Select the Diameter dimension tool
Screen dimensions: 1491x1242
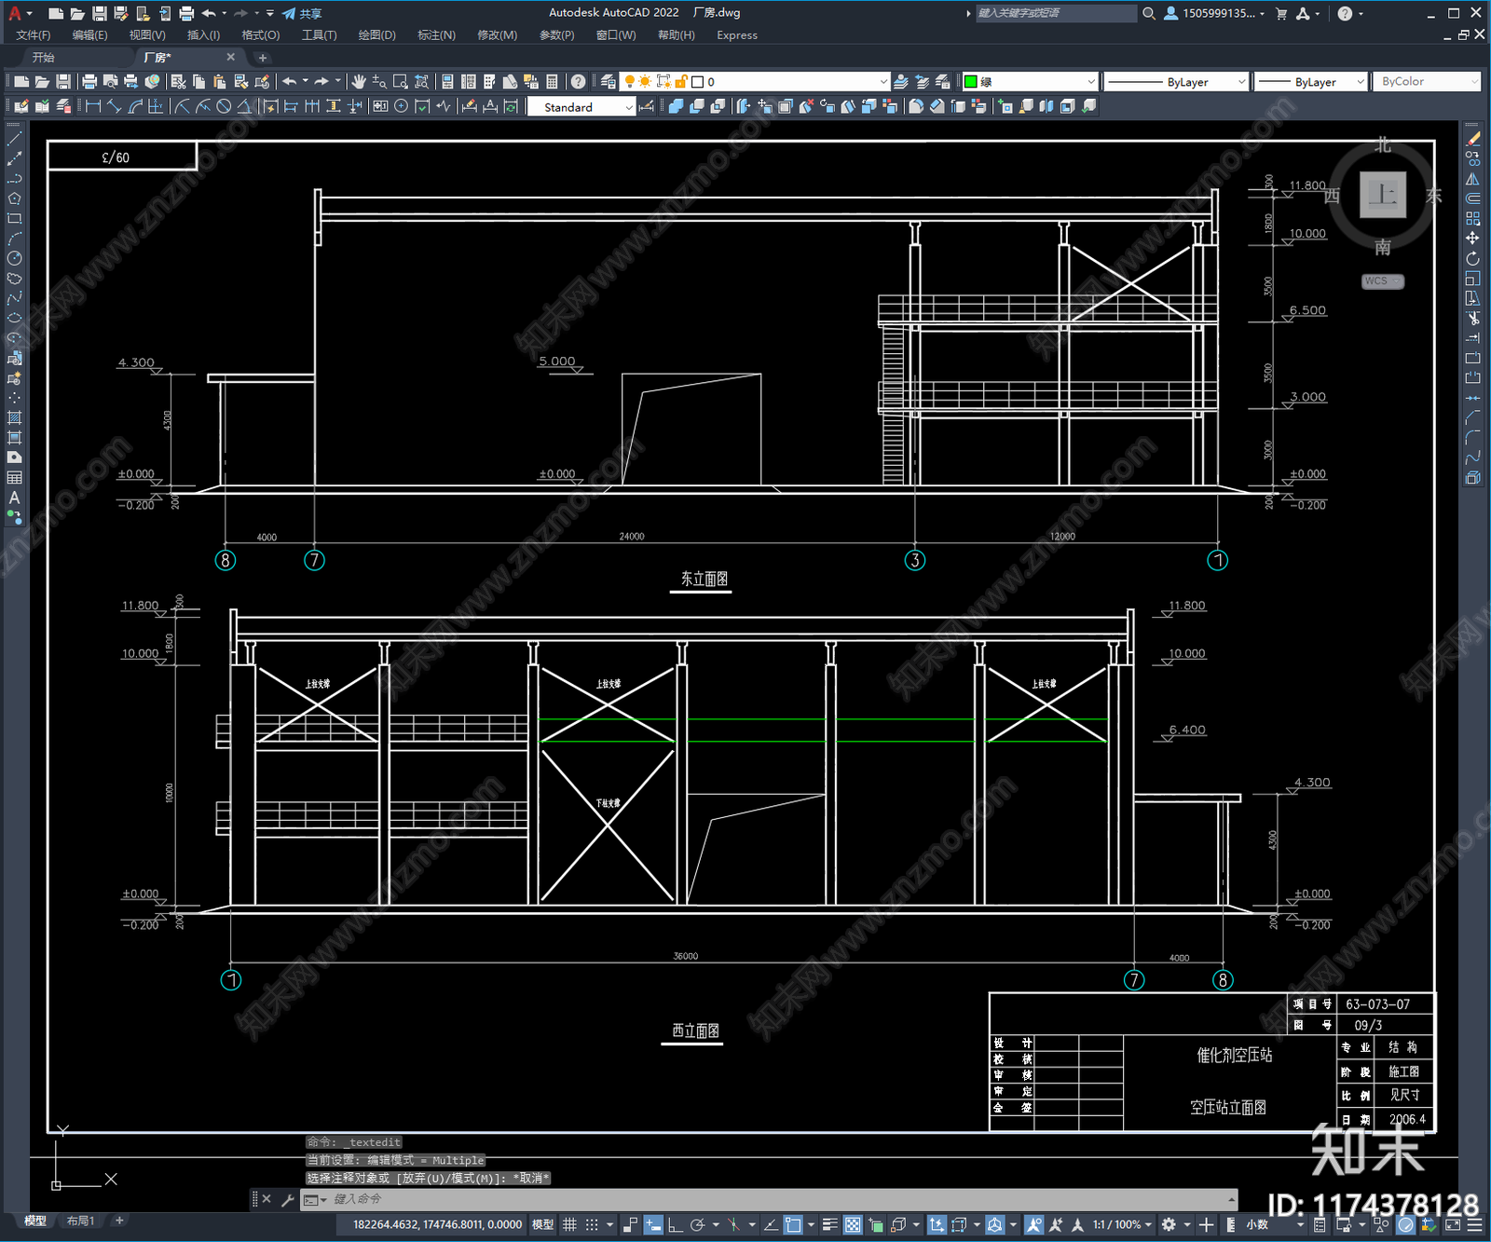[x=224, y=106]
